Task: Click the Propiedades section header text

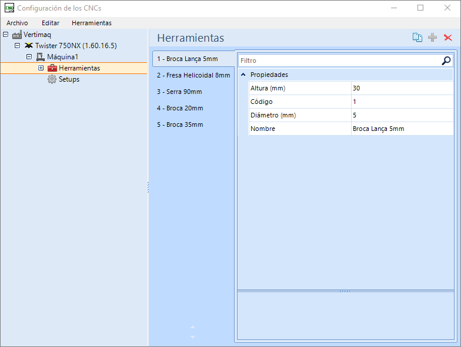Action: tap(269, 75)
